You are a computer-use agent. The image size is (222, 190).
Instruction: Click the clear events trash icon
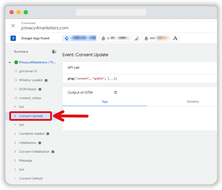pos(54,52)
